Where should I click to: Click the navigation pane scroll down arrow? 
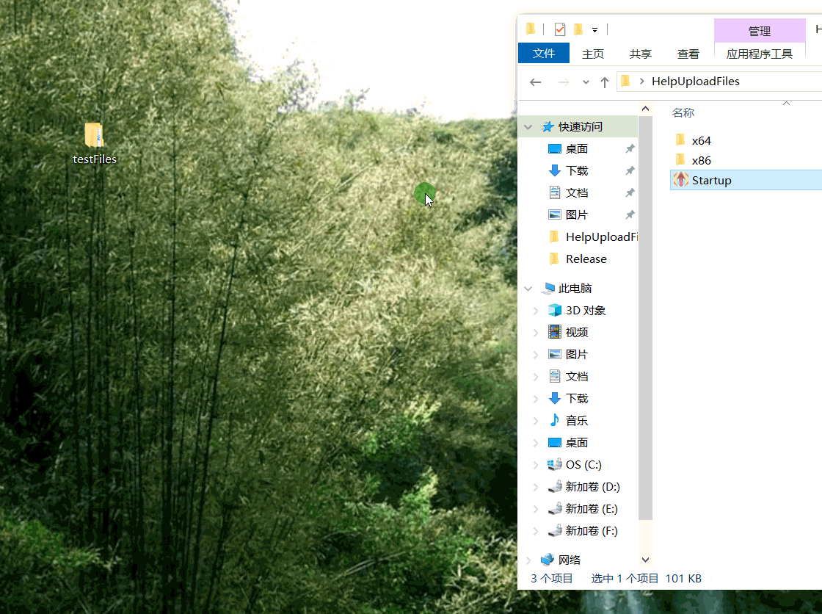[x=645, y=560]
